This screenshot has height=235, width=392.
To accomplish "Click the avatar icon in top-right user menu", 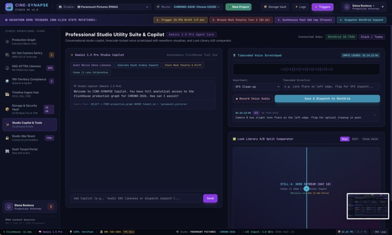I will click(347, 7).
